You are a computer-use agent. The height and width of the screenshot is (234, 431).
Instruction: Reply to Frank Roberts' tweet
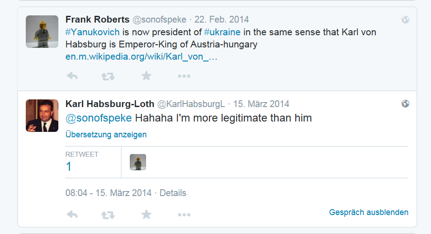click(x=72, y=76)
